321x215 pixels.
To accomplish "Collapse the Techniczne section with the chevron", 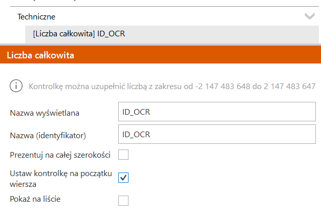I will coord(309,16).
